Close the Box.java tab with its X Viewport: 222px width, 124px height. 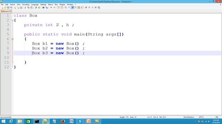pyautogui.click(x=10, y=11)
